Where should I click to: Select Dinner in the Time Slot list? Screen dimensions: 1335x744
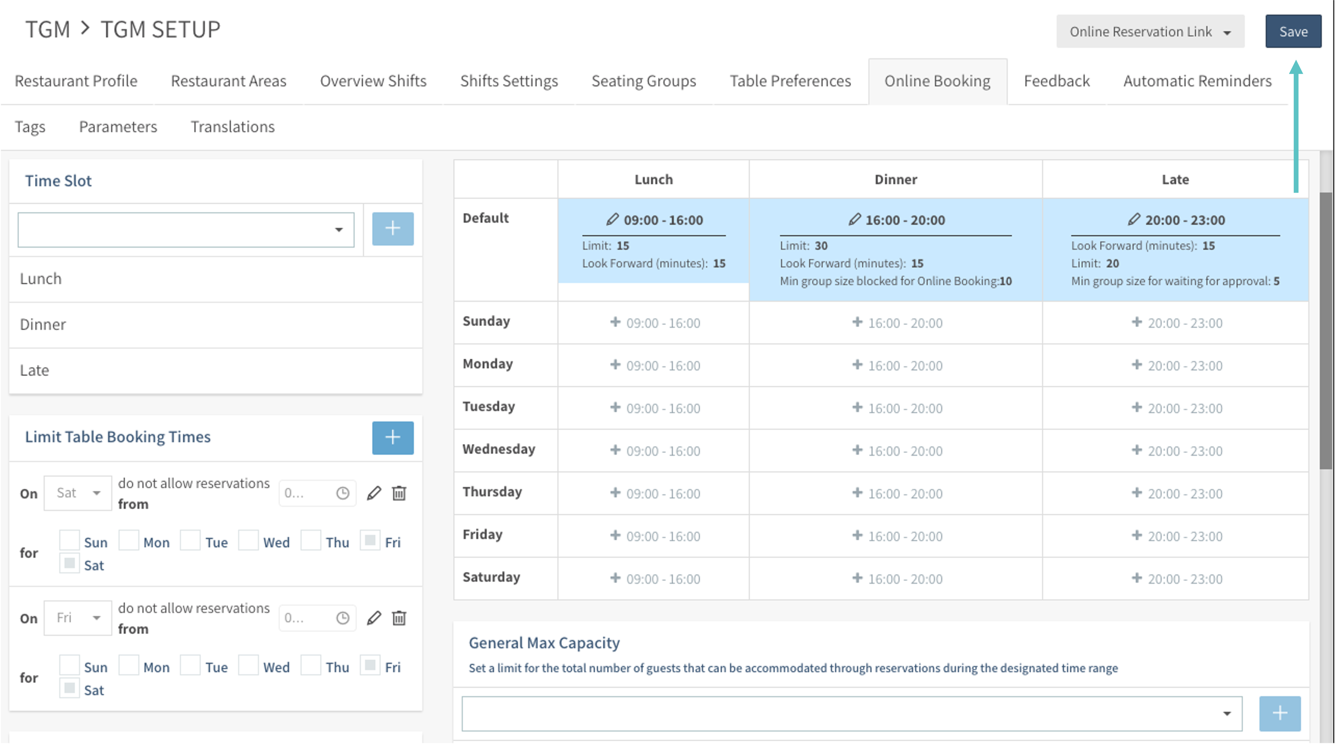43,325
